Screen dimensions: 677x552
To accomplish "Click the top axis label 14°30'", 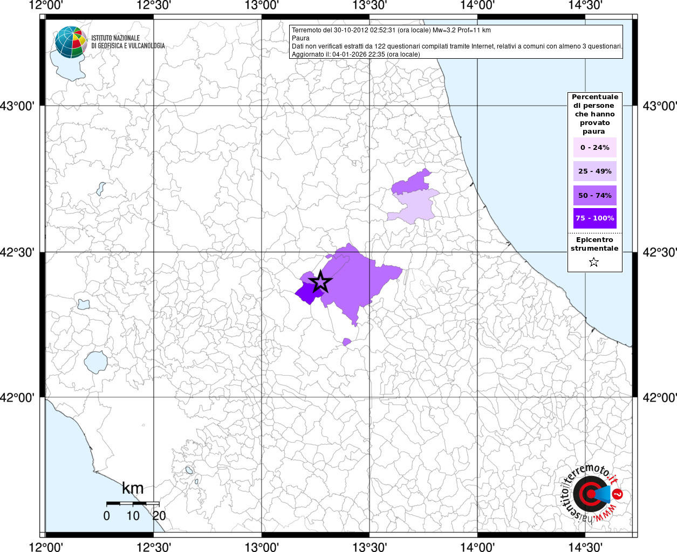I will [585, 5].
